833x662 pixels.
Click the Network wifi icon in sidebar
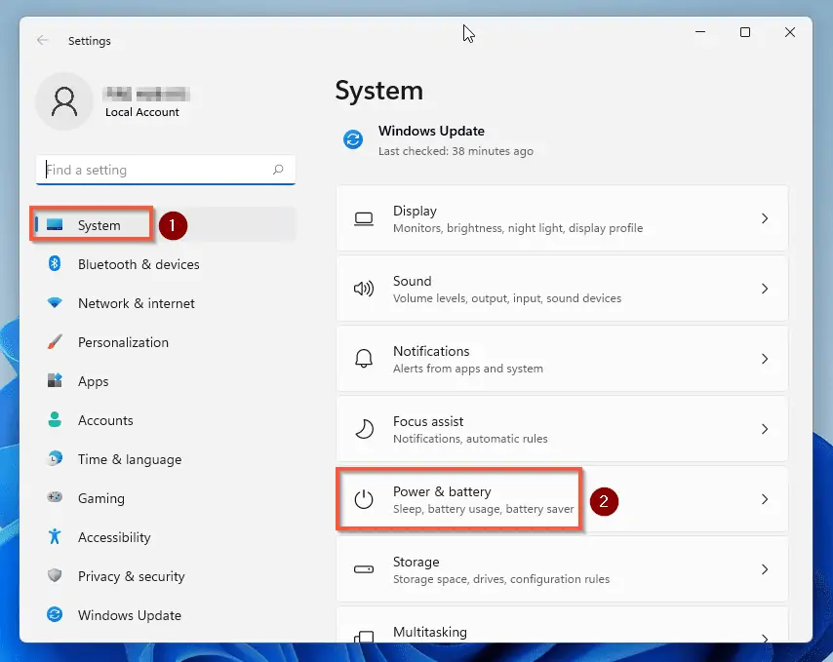click(55, 303)
